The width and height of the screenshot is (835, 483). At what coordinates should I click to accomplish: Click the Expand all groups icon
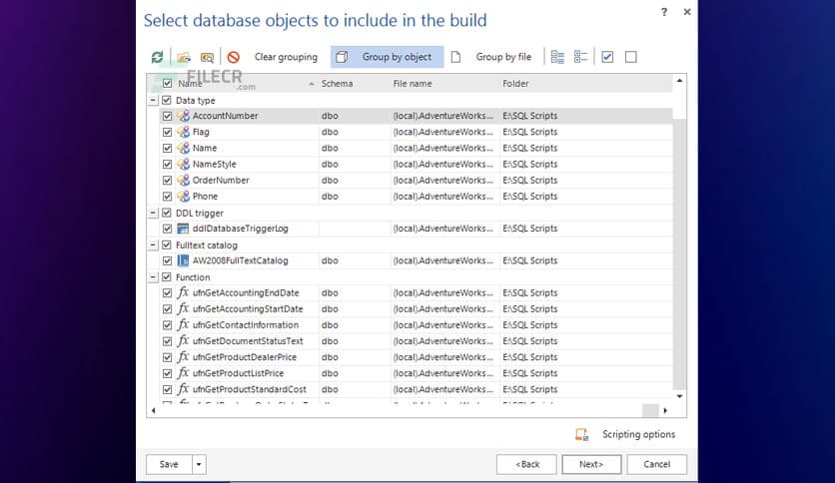pos(557,57)
